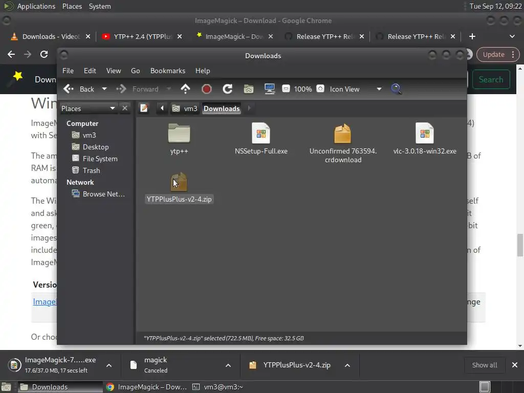This screenshot has width=524, height=393.
Task: Select the vm3 path bar button
Action: pos(184,108)
